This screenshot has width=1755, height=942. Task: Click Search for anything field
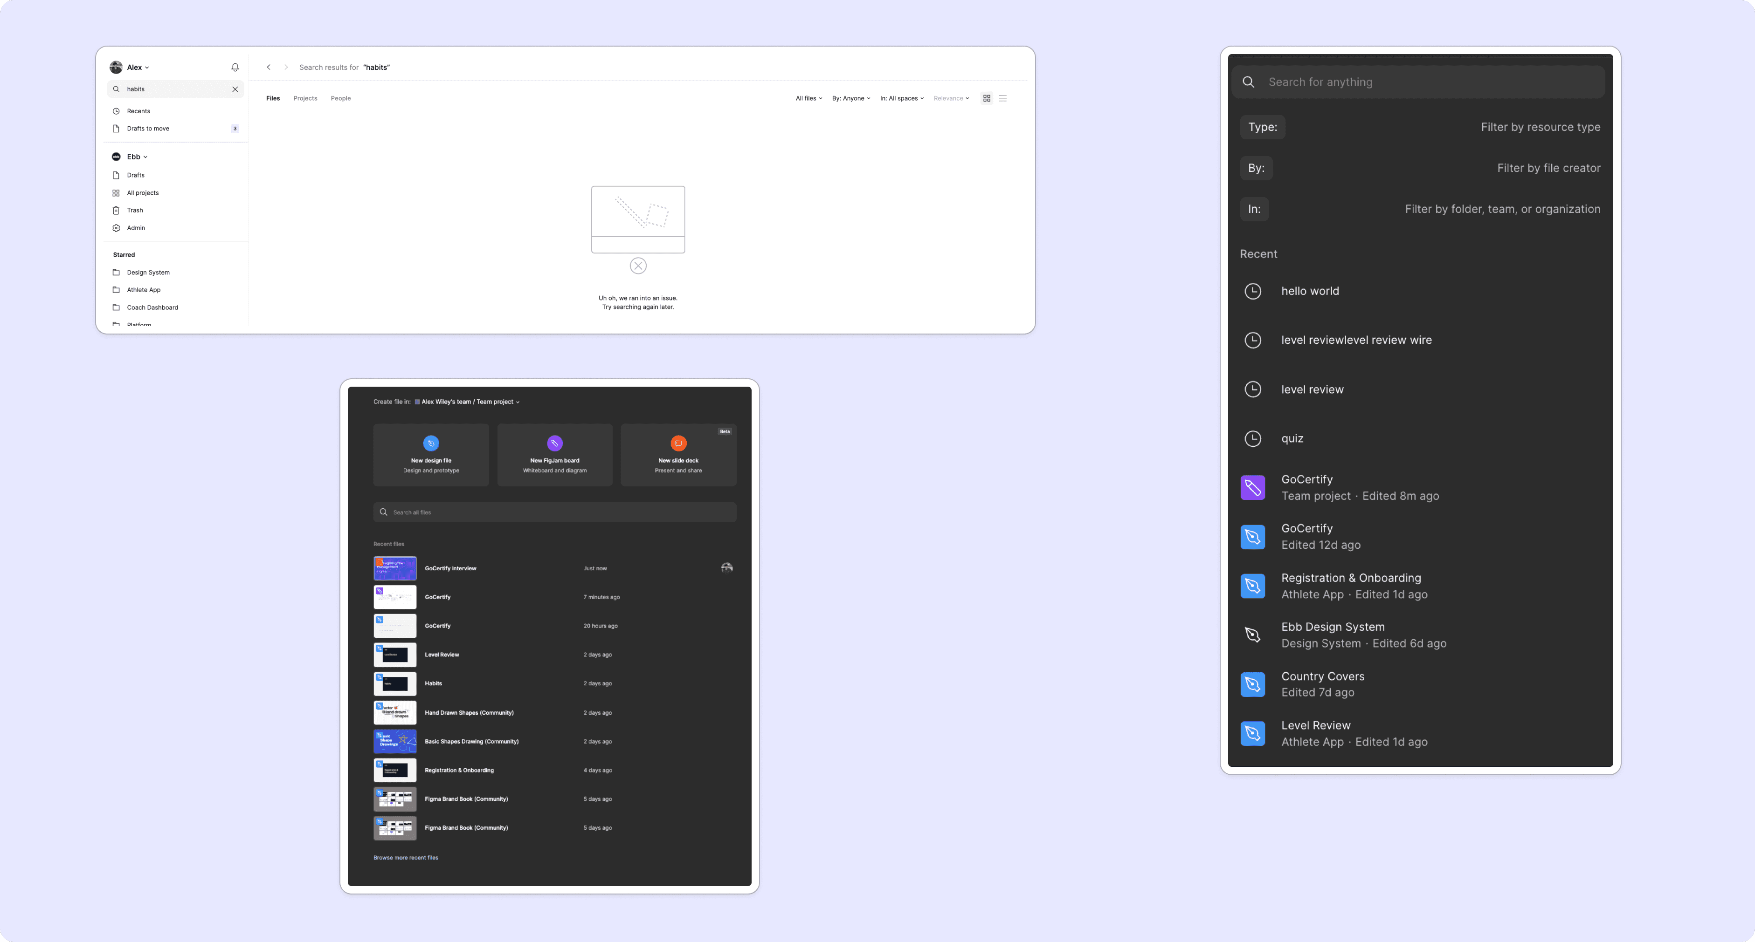(x=1418, y=82)
